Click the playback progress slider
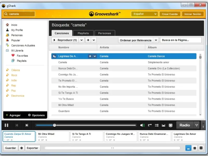208x156 pixels. 86,125
